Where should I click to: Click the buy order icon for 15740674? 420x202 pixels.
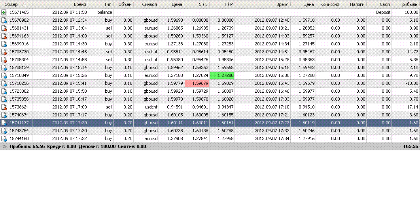point(4,115)
